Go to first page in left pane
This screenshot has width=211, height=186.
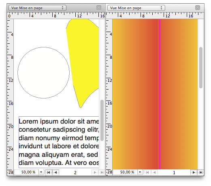point(49,172)
